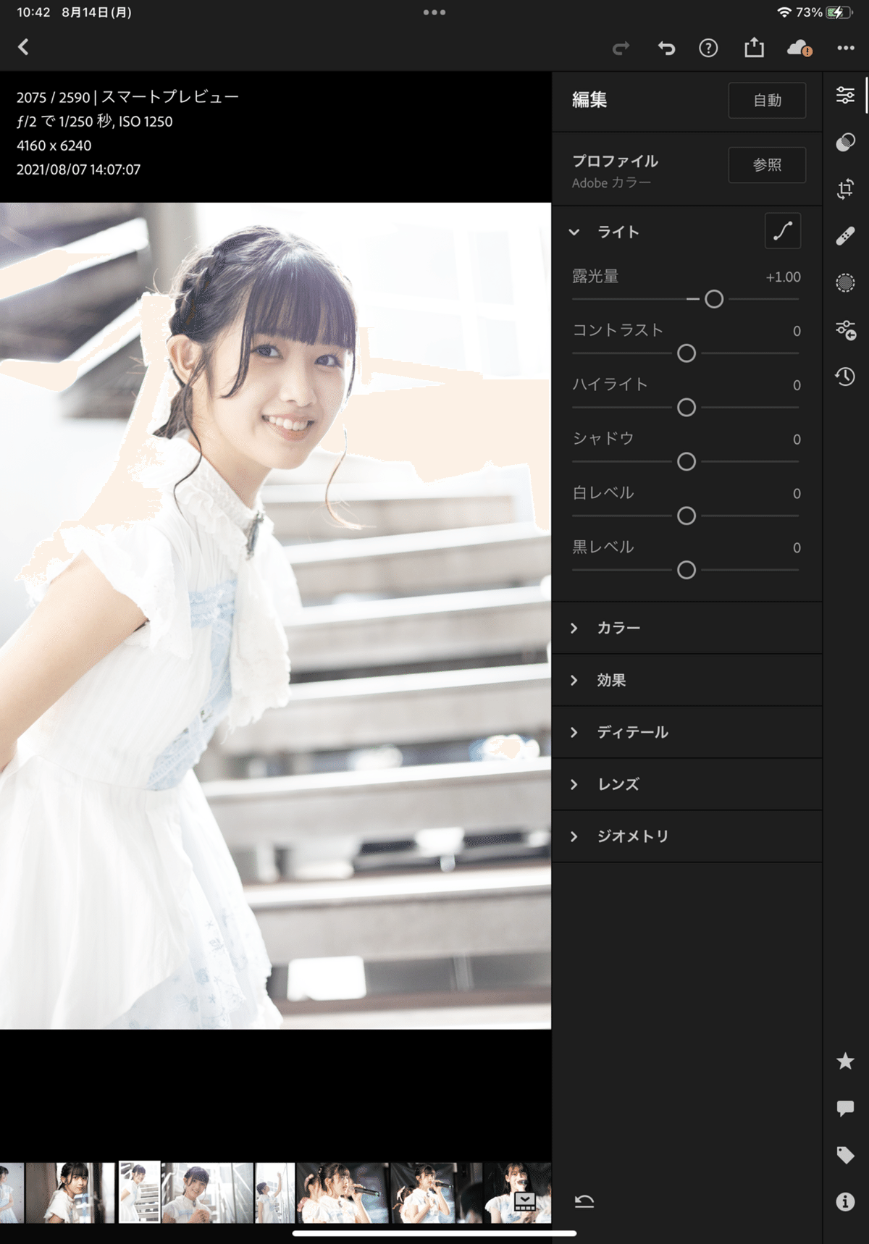Click the スマートプレビュー photo info overlay

(170, 97)
